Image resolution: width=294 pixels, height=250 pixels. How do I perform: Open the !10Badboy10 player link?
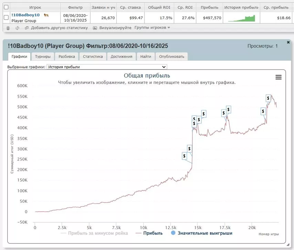tap(25, 15)
